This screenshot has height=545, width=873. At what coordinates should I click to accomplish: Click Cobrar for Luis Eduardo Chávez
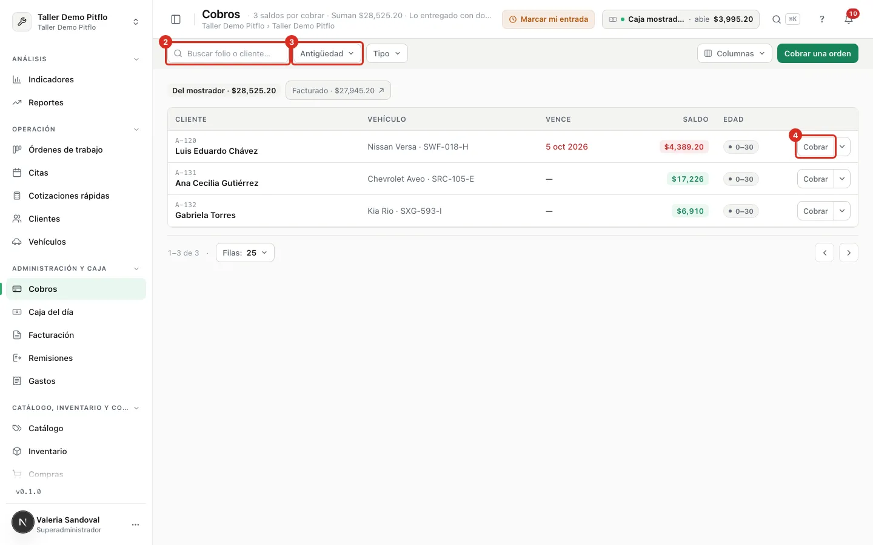(815, 147)
